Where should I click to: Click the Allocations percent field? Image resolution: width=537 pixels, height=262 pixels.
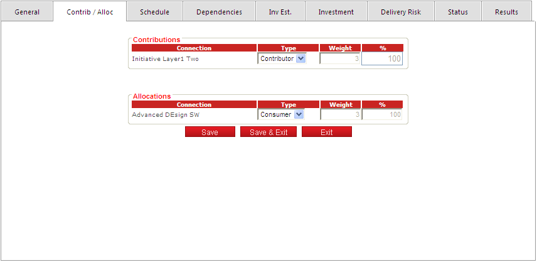pyautogui.click(x=382, y=114)
